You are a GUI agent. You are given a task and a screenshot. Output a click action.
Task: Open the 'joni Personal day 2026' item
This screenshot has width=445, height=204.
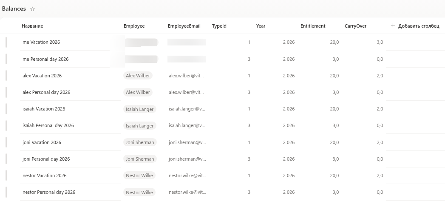46,159
